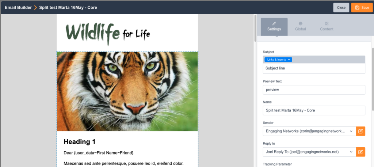The width and height of the screenshot is (374, 167).
Task: Click the edit icon beside Reply to dropdown
Action: point(360,152)
